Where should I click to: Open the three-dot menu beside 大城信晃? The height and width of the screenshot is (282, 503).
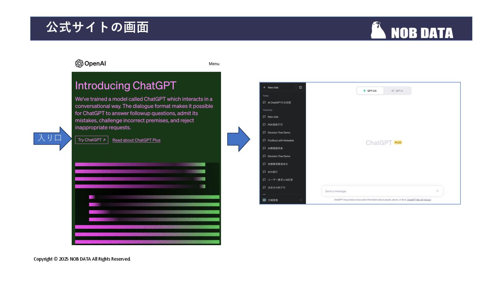coord(301,200)
